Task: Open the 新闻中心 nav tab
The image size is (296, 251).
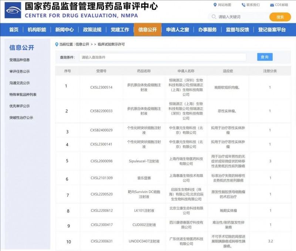Action: [64, 30]
